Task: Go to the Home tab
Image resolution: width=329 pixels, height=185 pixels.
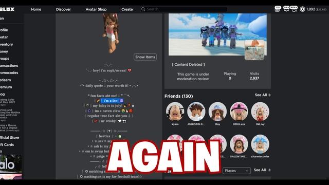Action: [36, 9]
